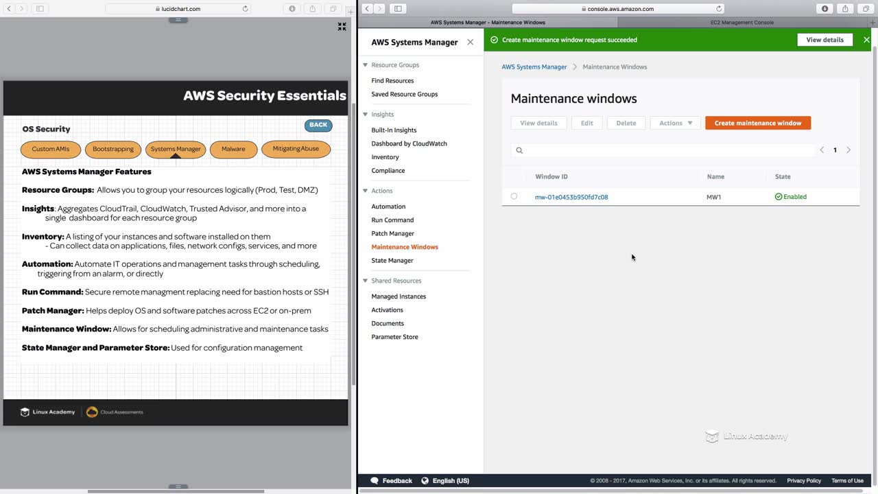Click the Cloud Assessments logo on the slide
The width and height of the screenshot is (878, 494).
click(115, 412)
